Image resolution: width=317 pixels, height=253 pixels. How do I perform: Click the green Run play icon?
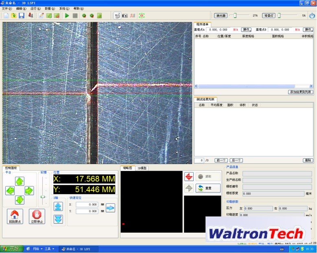coord(67,16)
